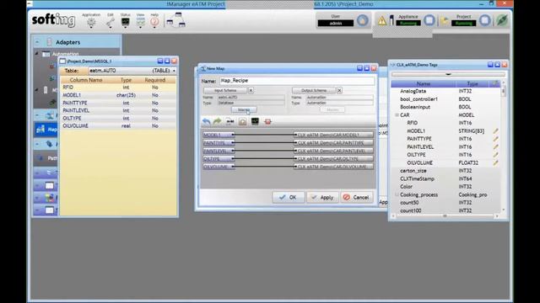Image resolution: width=540 pixels, height=303 pixels.
Task: Select the MODEL1 input mapping node
Action: pyautogui.click(x=219, y=135)
